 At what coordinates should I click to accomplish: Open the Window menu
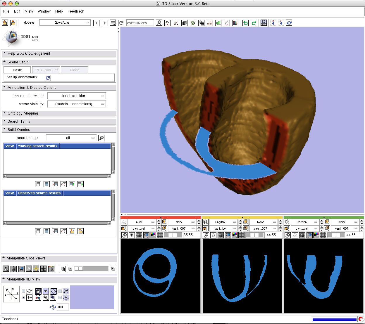coord(44,11)
